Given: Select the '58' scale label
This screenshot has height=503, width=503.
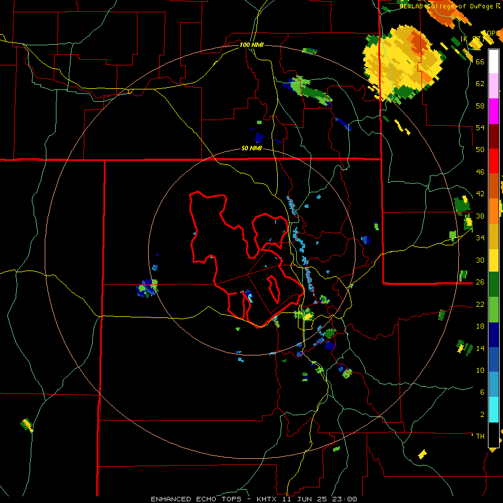Looking at the screenshot, I should (x=480, y=106).
